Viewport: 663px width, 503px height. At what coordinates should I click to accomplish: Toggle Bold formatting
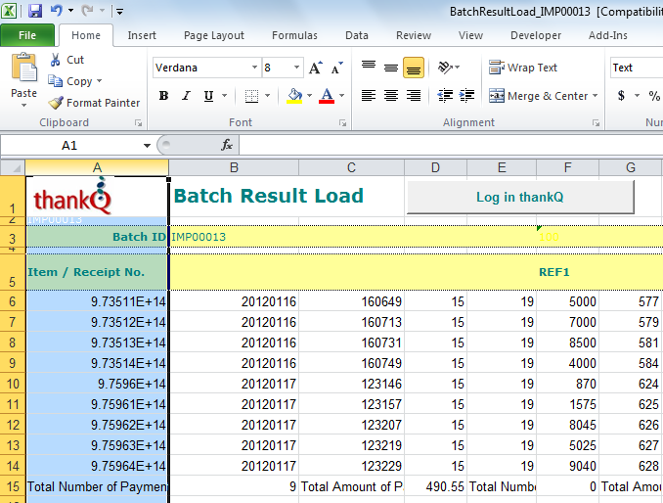click(163, 96)
